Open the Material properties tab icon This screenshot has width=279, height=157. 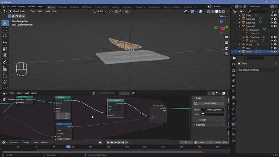pyautogui.click(x=234, y=134)
